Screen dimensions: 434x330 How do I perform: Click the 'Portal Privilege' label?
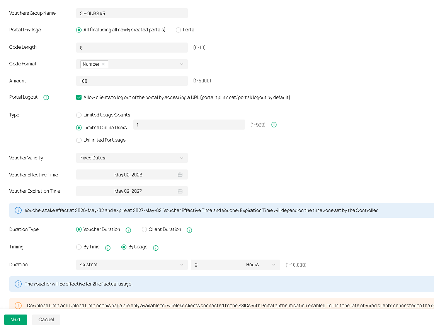[x=25, y=30]
